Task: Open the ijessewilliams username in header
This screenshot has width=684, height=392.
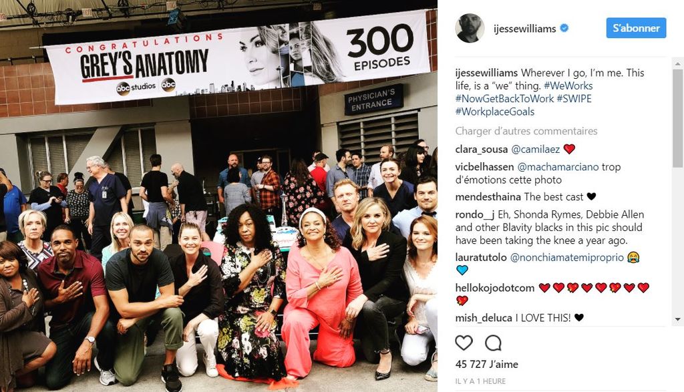Action: coord(525,29)
